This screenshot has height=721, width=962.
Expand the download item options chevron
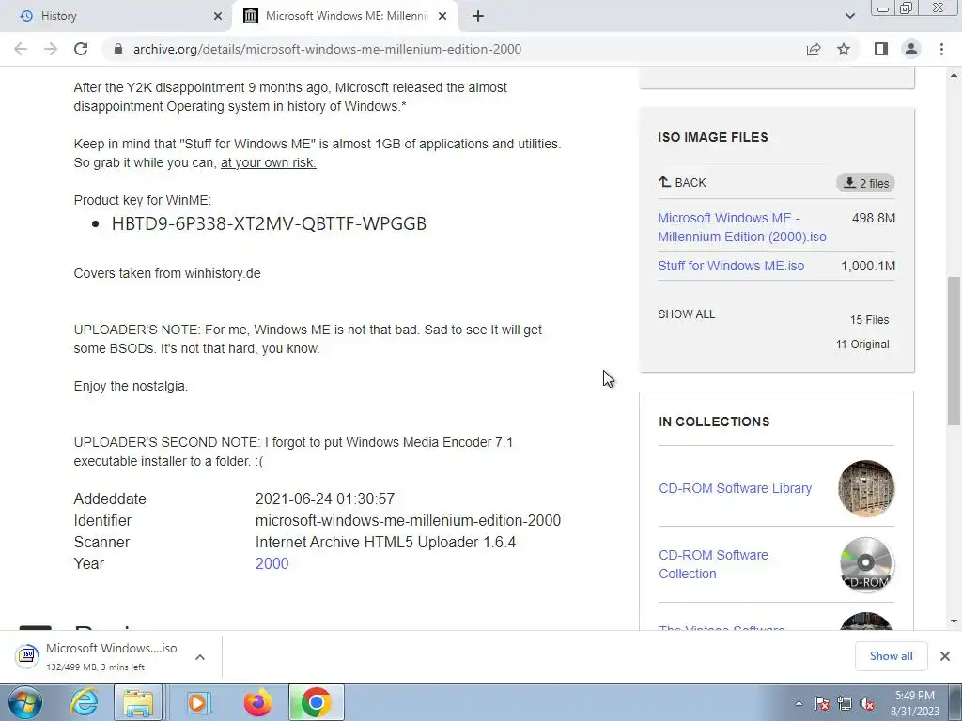(199, 656)
